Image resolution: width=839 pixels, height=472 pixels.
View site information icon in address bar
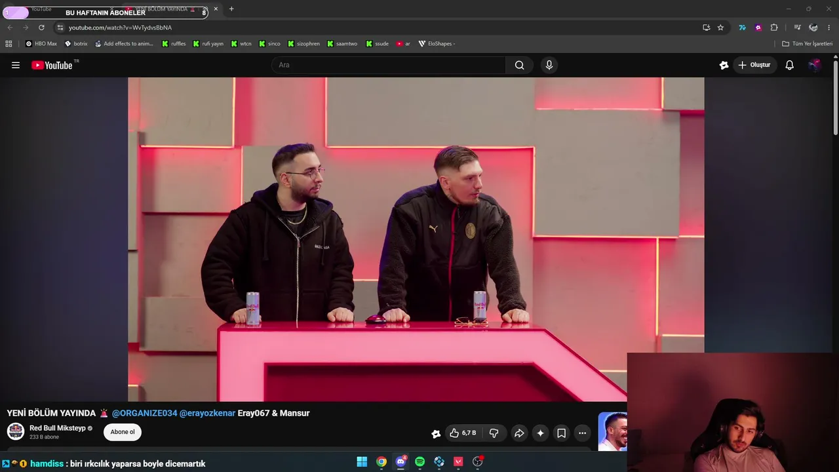pyautogui.click(x=60, y=28)
